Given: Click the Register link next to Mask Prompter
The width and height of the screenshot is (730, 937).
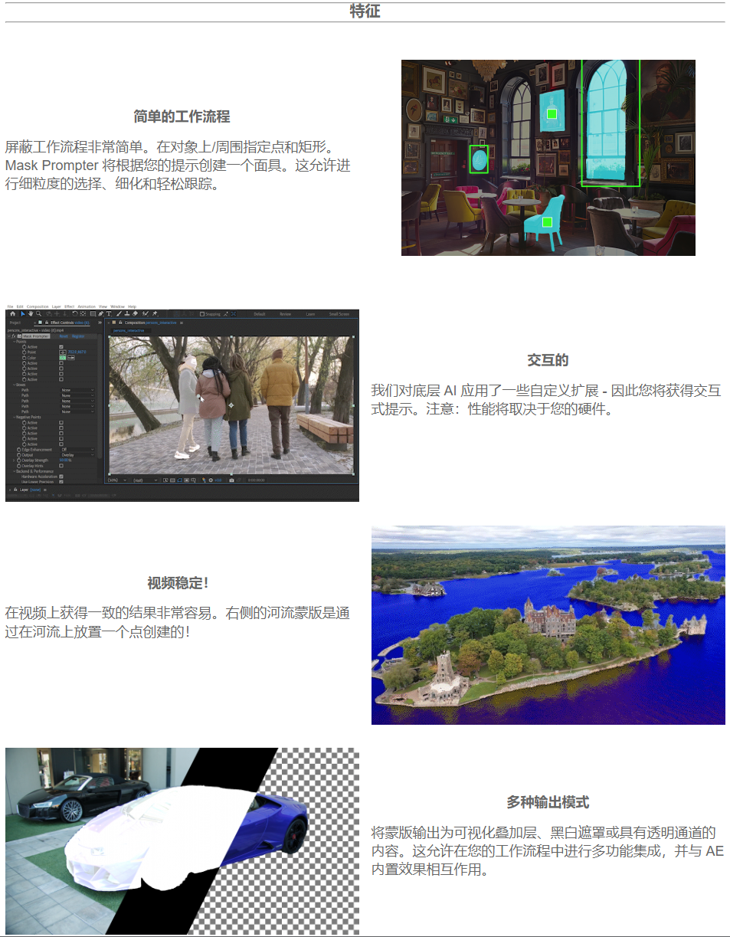Looking at the screenshot, I should pos(78,336).
